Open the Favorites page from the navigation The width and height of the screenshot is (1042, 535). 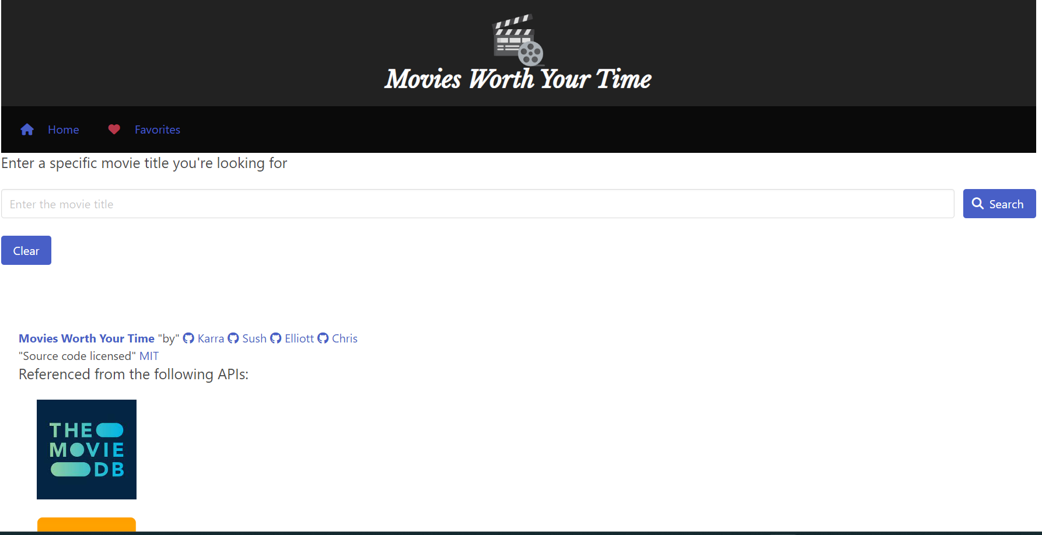pyautogui.click(x=157, y=130)
